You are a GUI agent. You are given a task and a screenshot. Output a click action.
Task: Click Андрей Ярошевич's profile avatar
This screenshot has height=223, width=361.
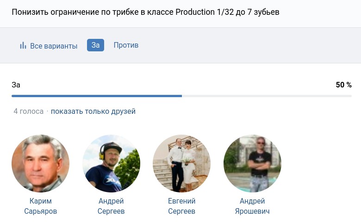coord(252,163)
